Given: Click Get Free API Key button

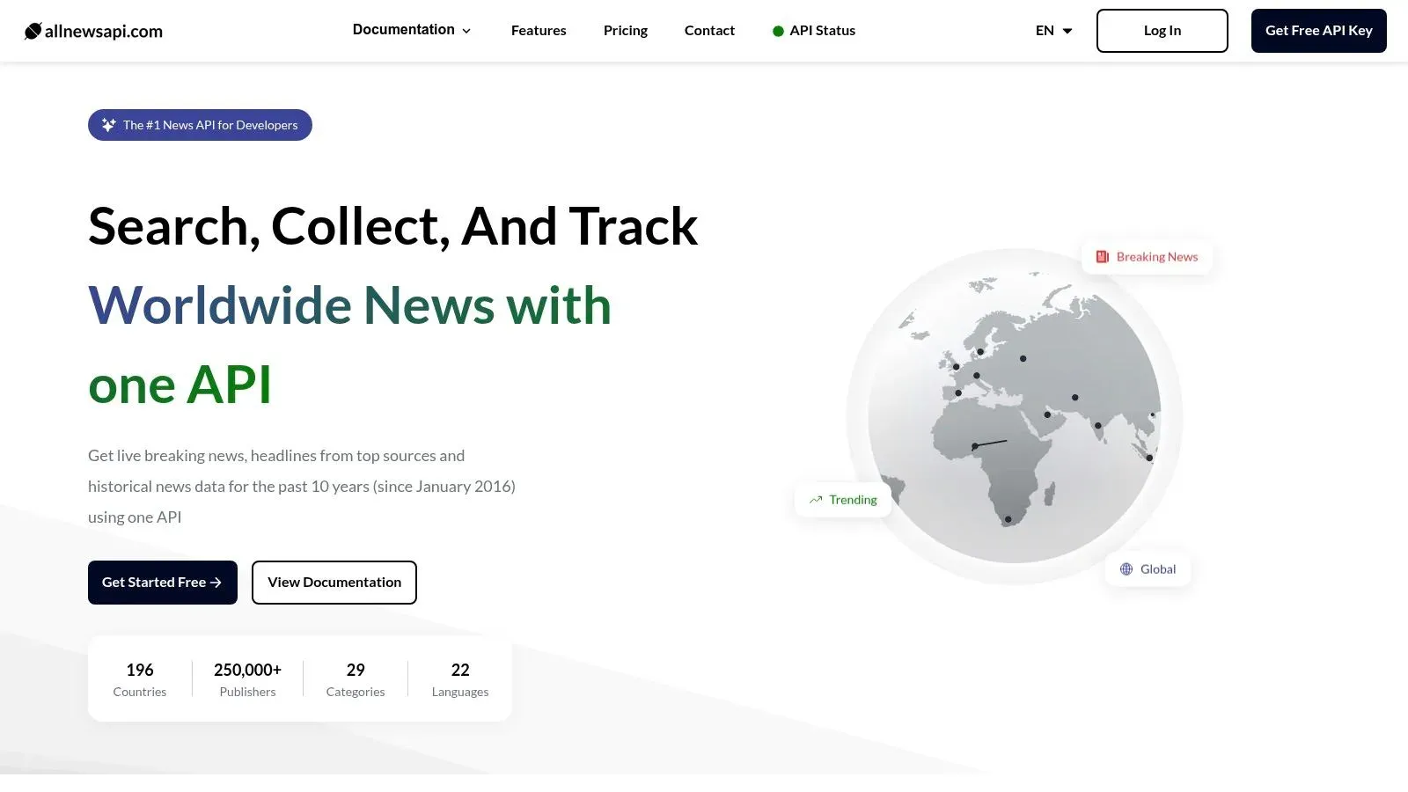Looking at the screenshot, I should [1318, 31].
